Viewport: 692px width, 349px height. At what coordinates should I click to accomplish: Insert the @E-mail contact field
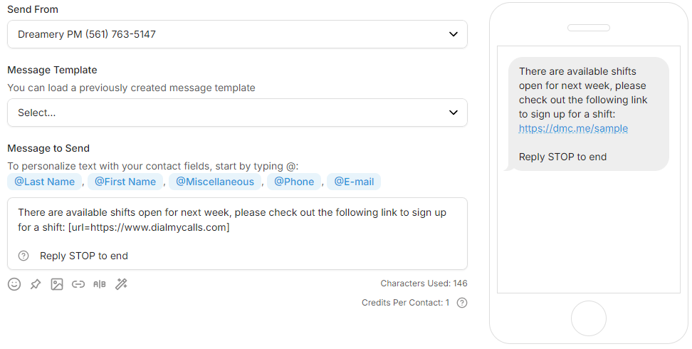coord(354,182)
